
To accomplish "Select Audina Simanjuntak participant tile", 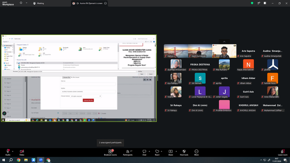I will (x=273, y=51).
